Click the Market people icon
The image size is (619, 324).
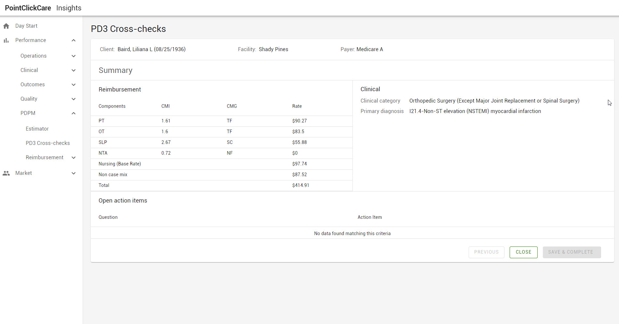tap(6, 173)
